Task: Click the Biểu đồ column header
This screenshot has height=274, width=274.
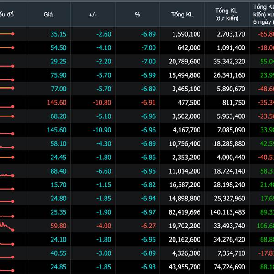Action: click(5, 15)
